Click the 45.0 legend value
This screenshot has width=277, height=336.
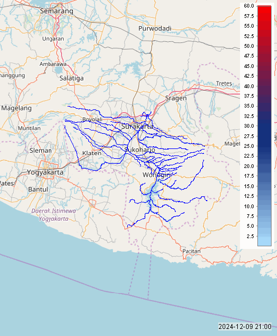249,66
